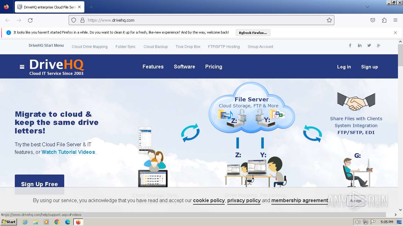Go to Folder Sync

tap(126, 47)
